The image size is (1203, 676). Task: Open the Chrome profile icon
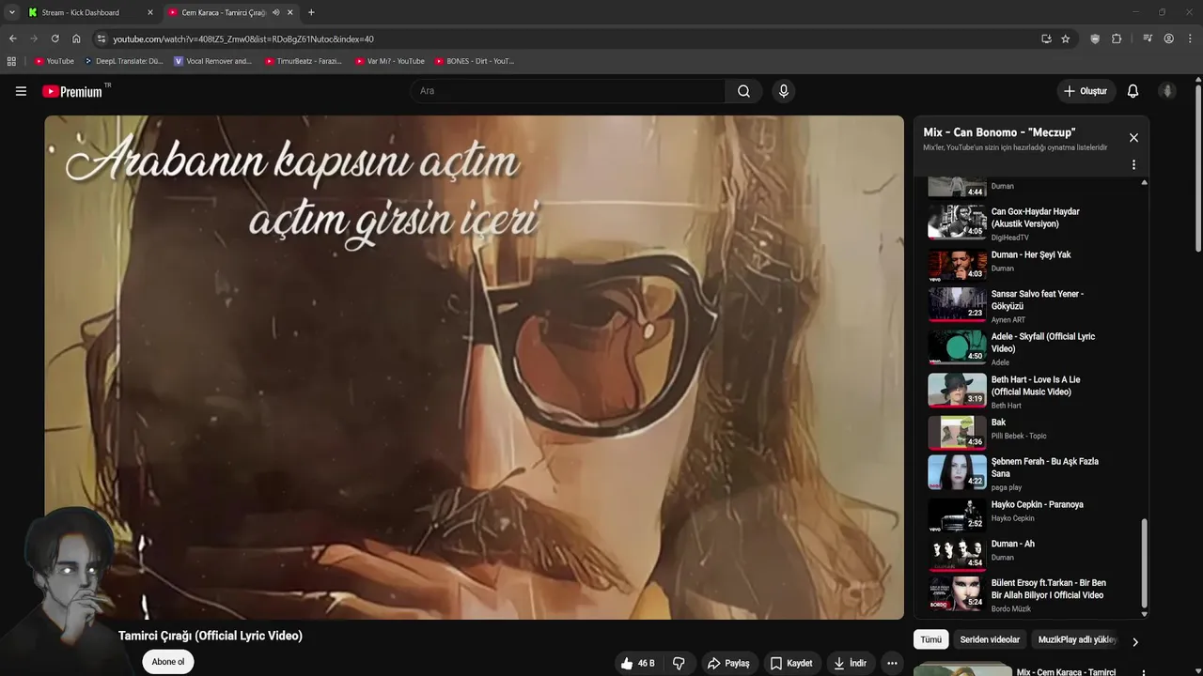point(1168,38)
